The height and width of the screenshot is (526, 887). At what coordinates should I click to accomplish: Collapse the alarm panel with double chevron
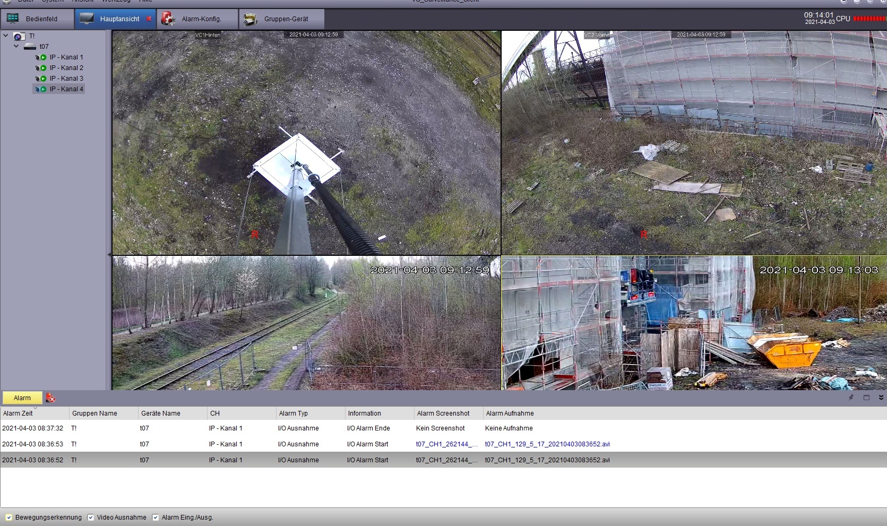881,398
